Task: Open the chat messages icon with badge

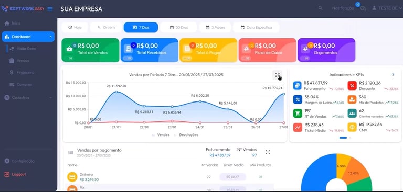Action: (x=363, y=8)
